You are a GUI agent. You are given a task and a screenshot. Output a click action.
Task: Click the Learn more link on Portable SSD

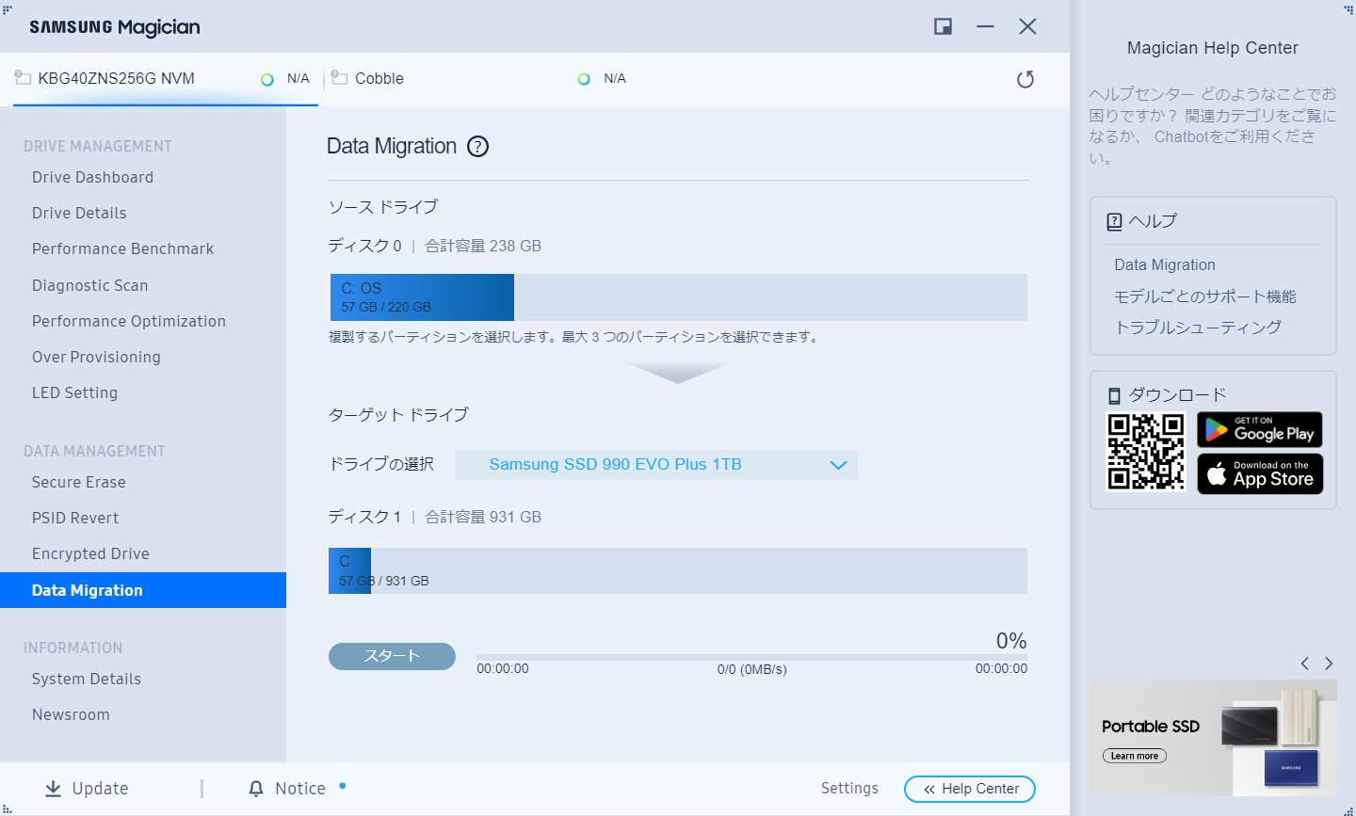1134,755
